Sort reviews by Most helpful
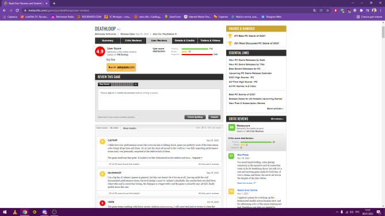The height and width of the screenshot is (216, 385). (129, 128)
